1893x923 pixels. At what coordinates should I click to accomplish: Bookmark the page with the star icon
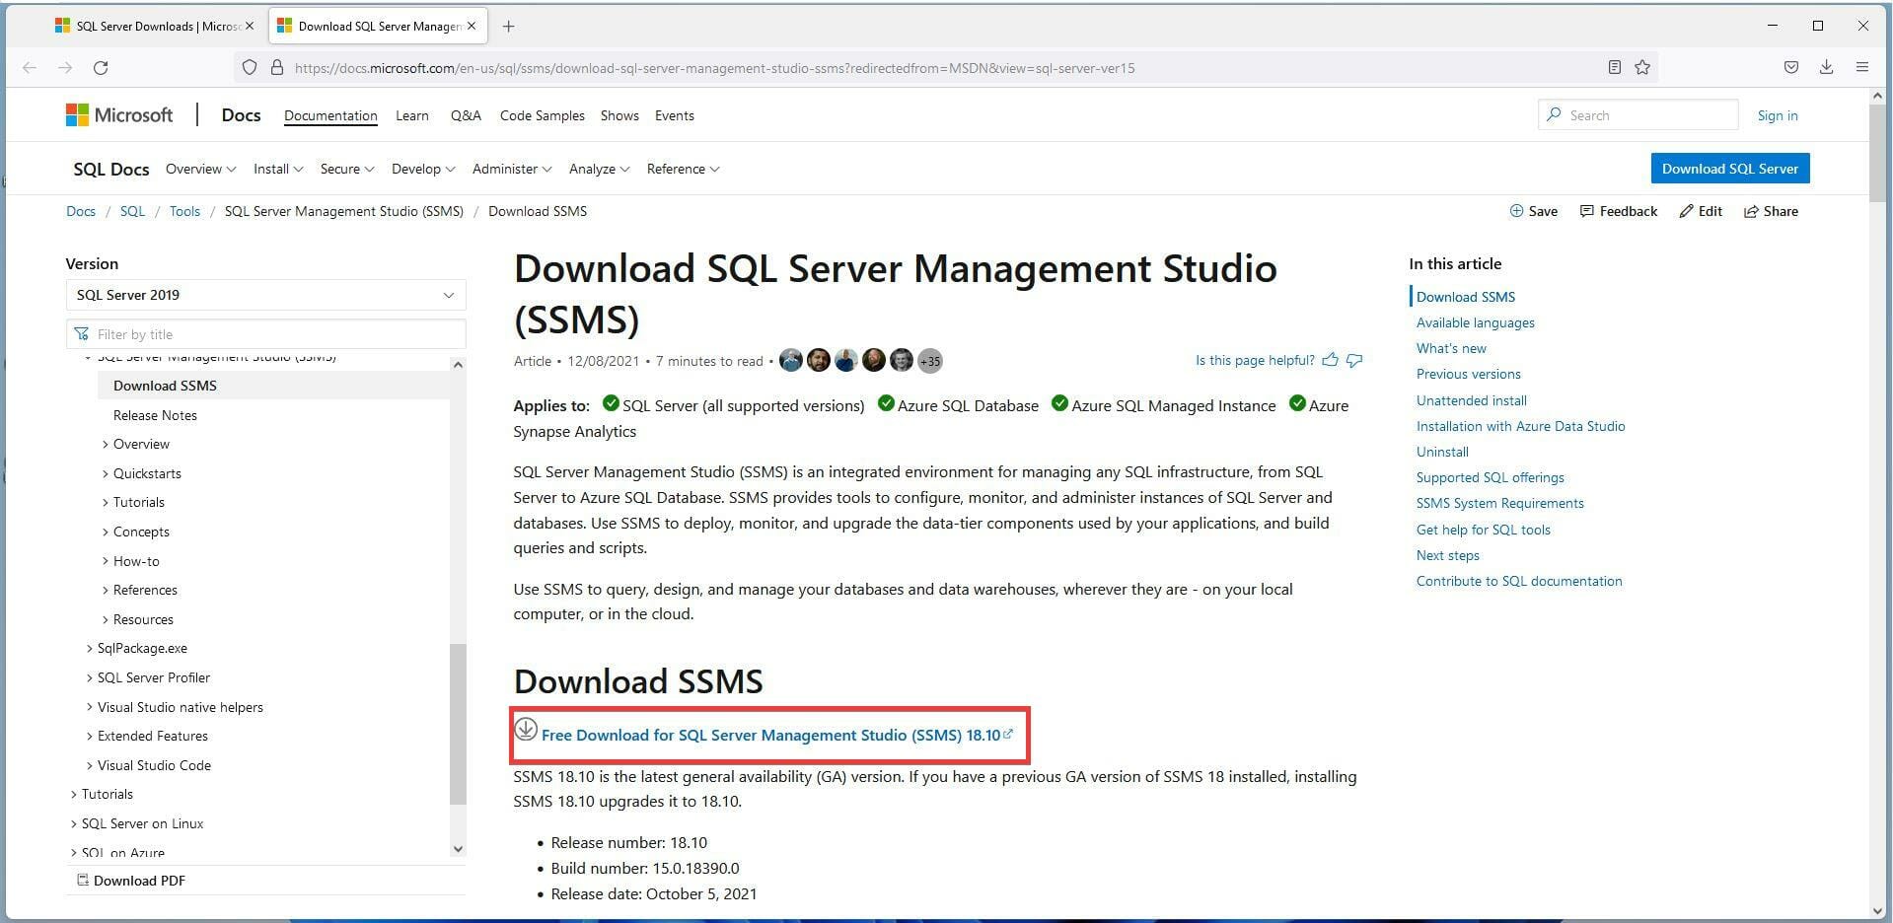click(x=1642, y=67)
